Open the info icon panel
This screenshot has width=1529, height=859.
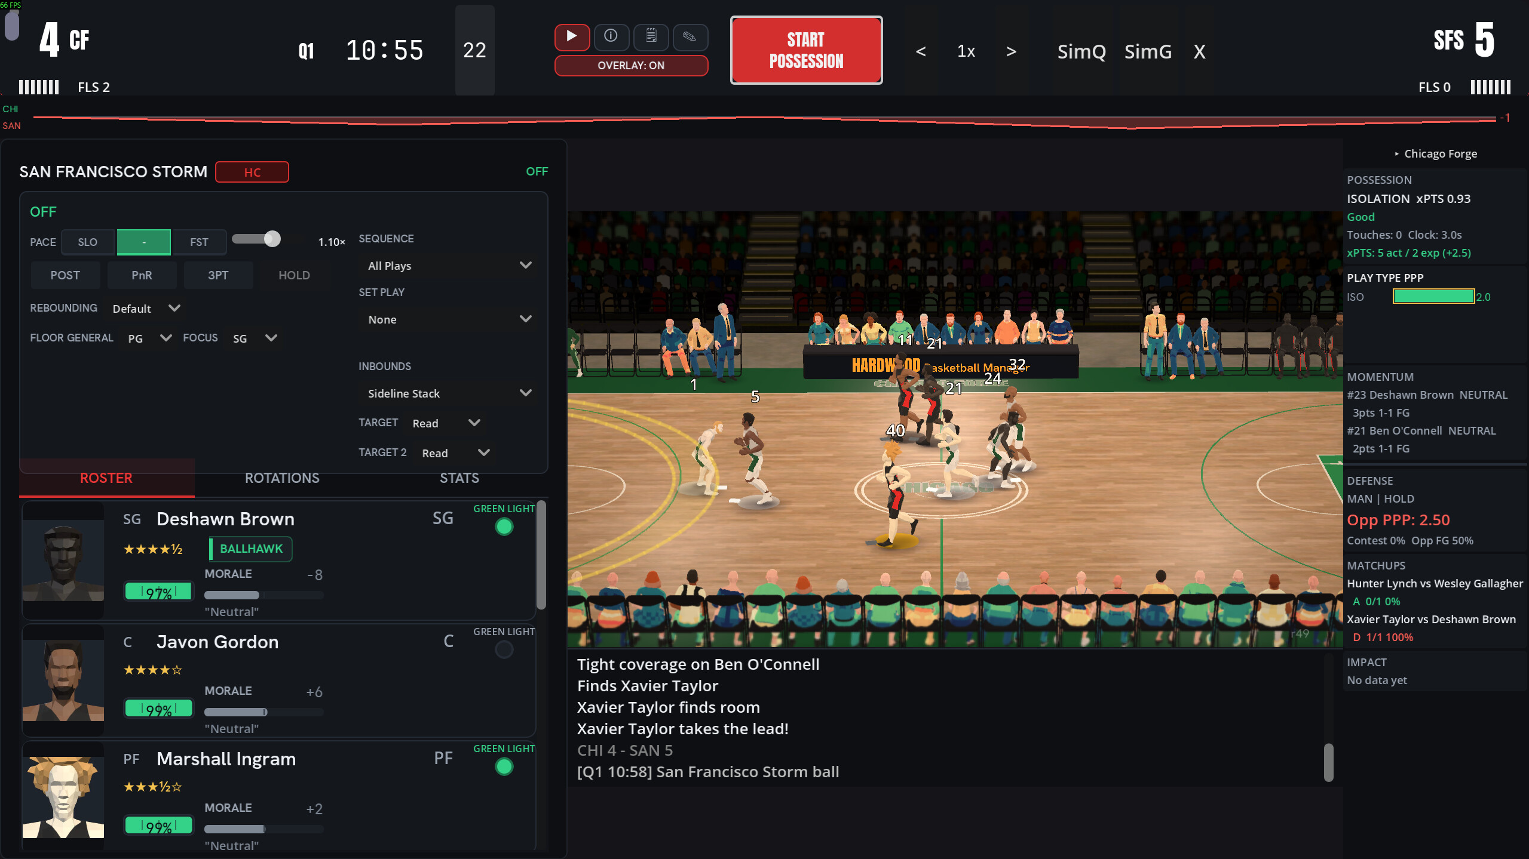[611, 37]
